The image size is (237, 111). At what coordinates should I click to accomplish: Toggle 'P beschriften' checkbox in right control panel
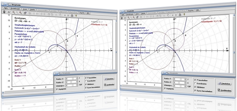pos(195,80)
